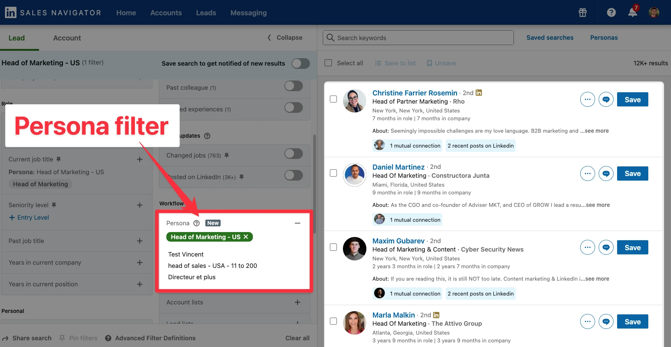The height and width of the screenshot is (347, 671).
Task: Toggle the Changed jobs filter
Action: [x=294, y=154]
